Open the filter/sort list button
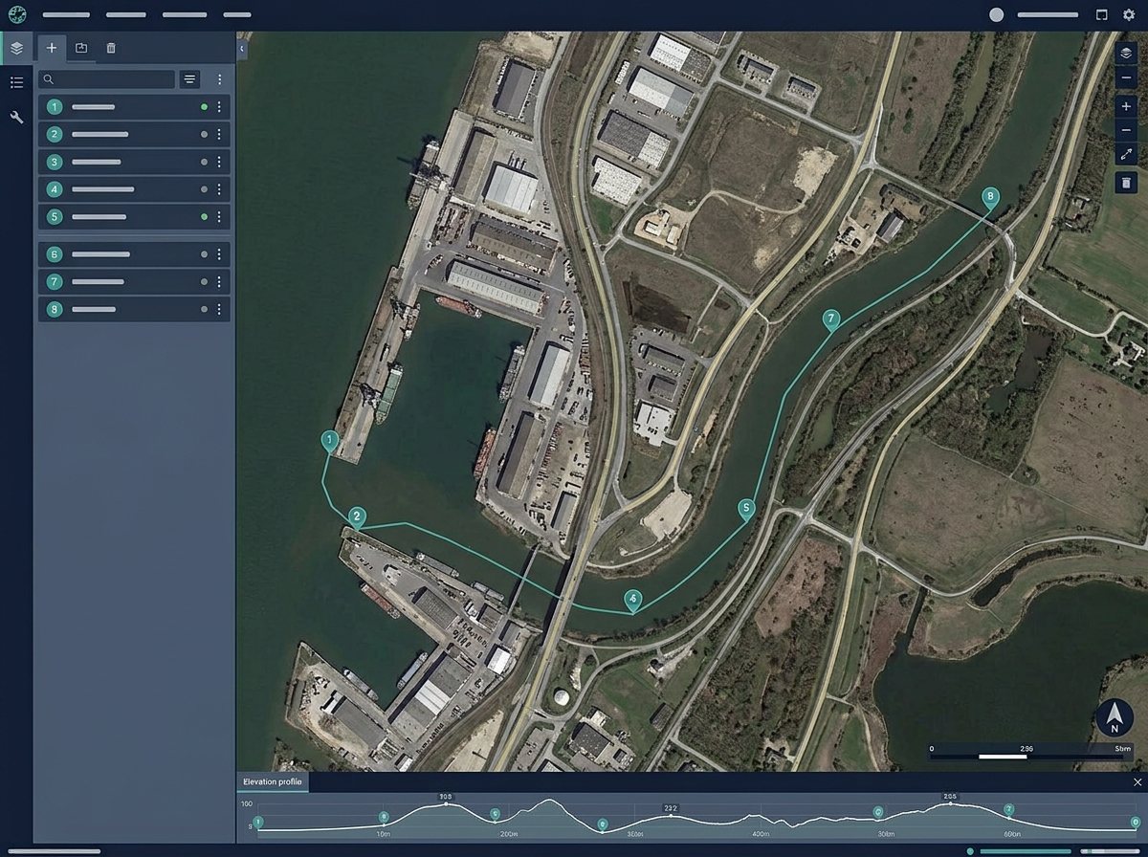Image resolution: width=1148 pixels, height=857 pixels. [189, 79]
